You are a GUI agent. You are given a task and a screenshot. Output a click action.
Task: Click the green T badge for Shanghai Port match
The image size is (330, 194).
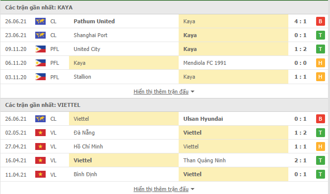[320, 35]
